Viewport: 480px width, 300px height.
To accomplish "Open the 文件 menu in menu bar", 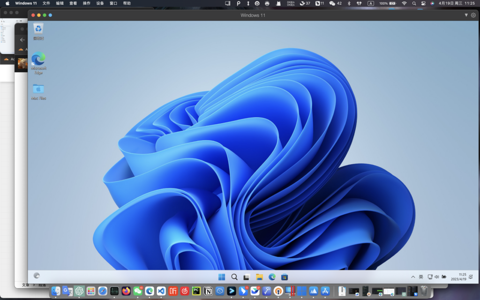I will pos(46,3).
